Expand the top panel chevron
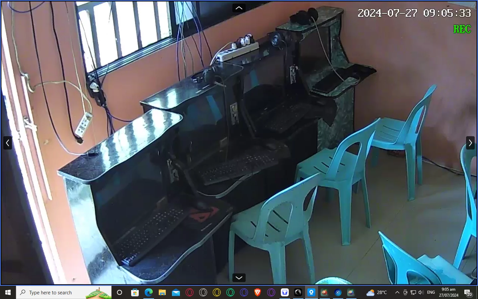The width and height of the screenshot is (478, 299). pos(239,8)
